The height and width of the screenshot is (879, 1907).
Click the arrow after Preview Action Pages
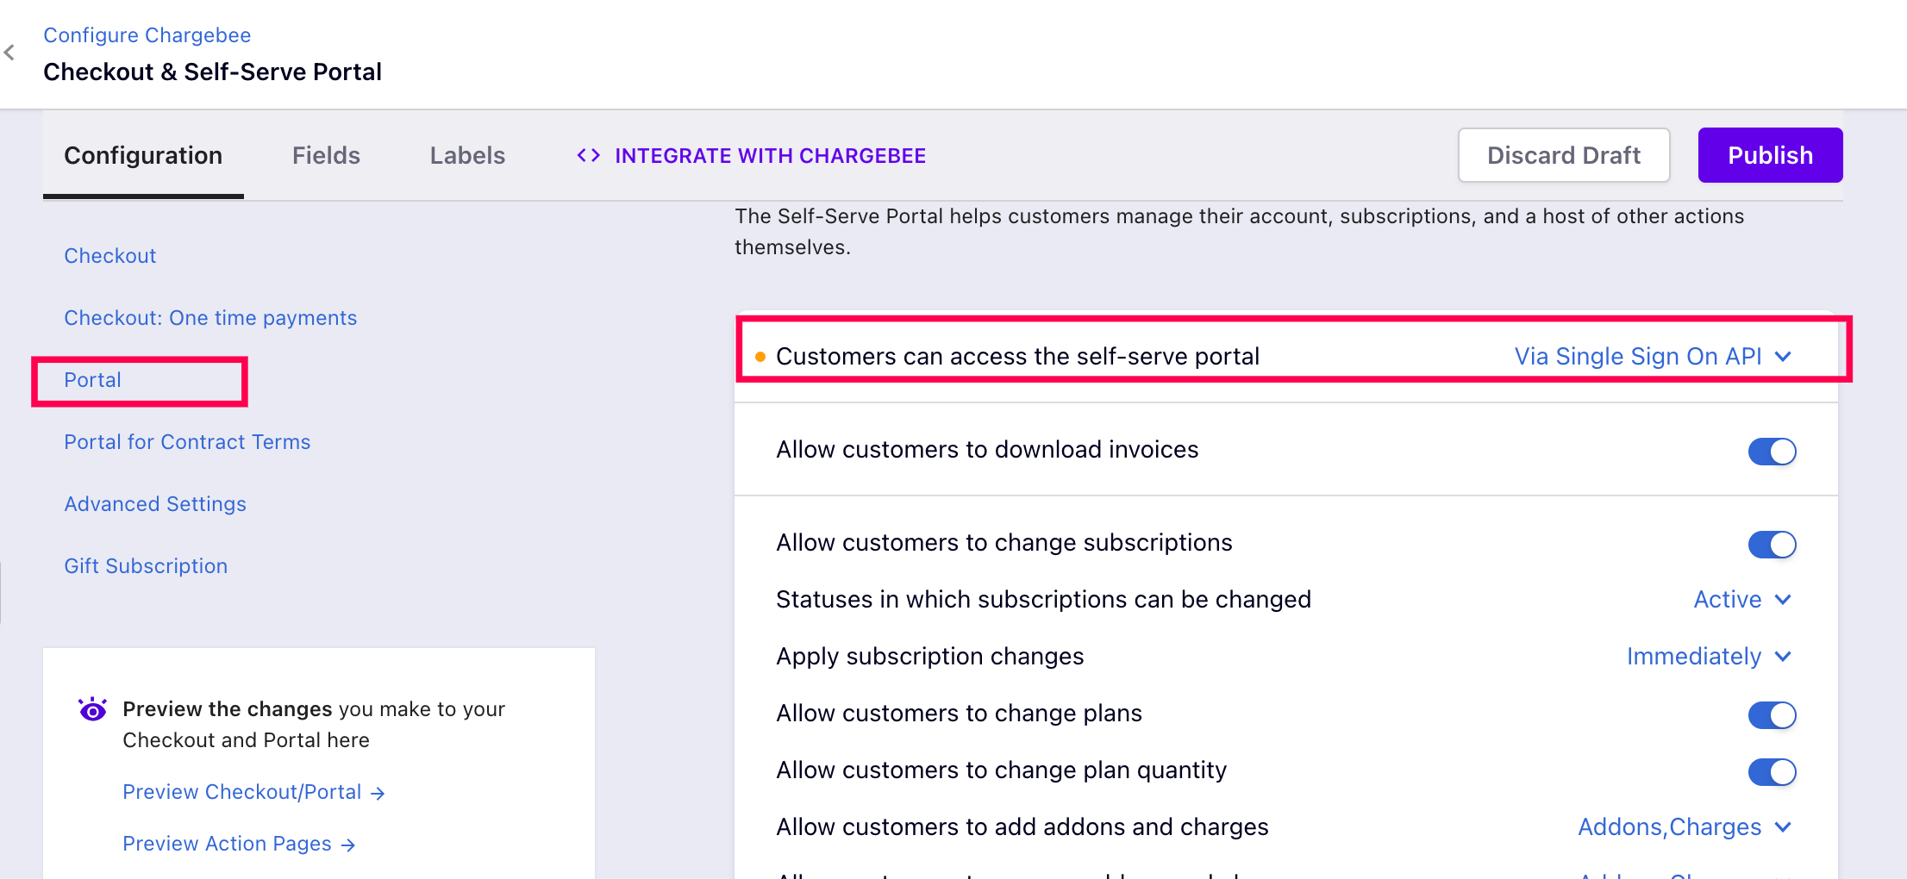click(x=348, y=845)
